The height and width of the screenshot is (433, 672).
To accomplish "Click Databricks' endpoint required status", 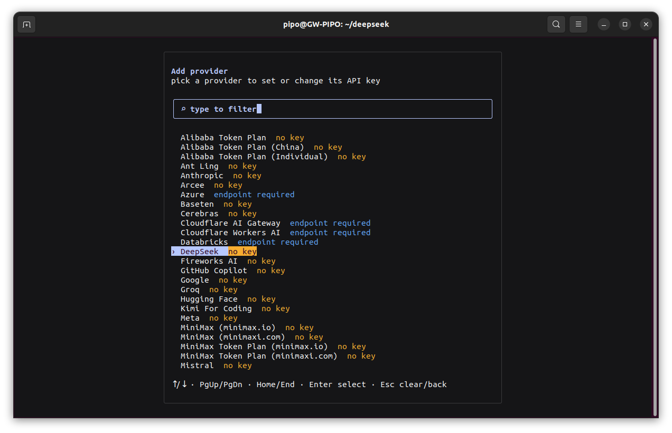I will [x=278, y=242].
